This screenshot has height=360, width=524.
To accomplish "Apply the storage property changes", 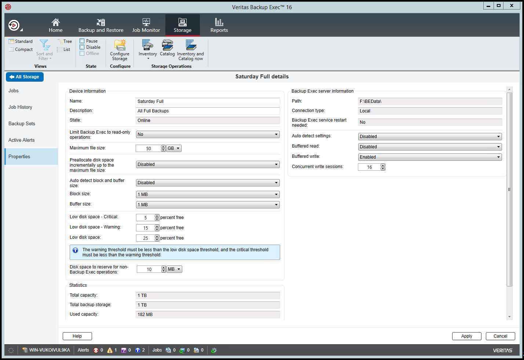I will [466, 336].
